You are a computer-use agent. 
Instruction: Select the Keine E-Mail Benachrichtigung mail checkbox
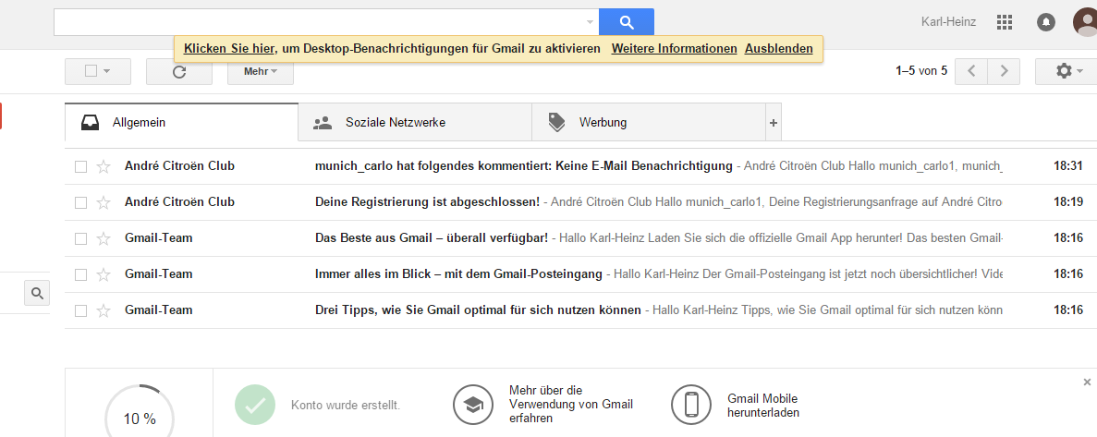point(81,166)
